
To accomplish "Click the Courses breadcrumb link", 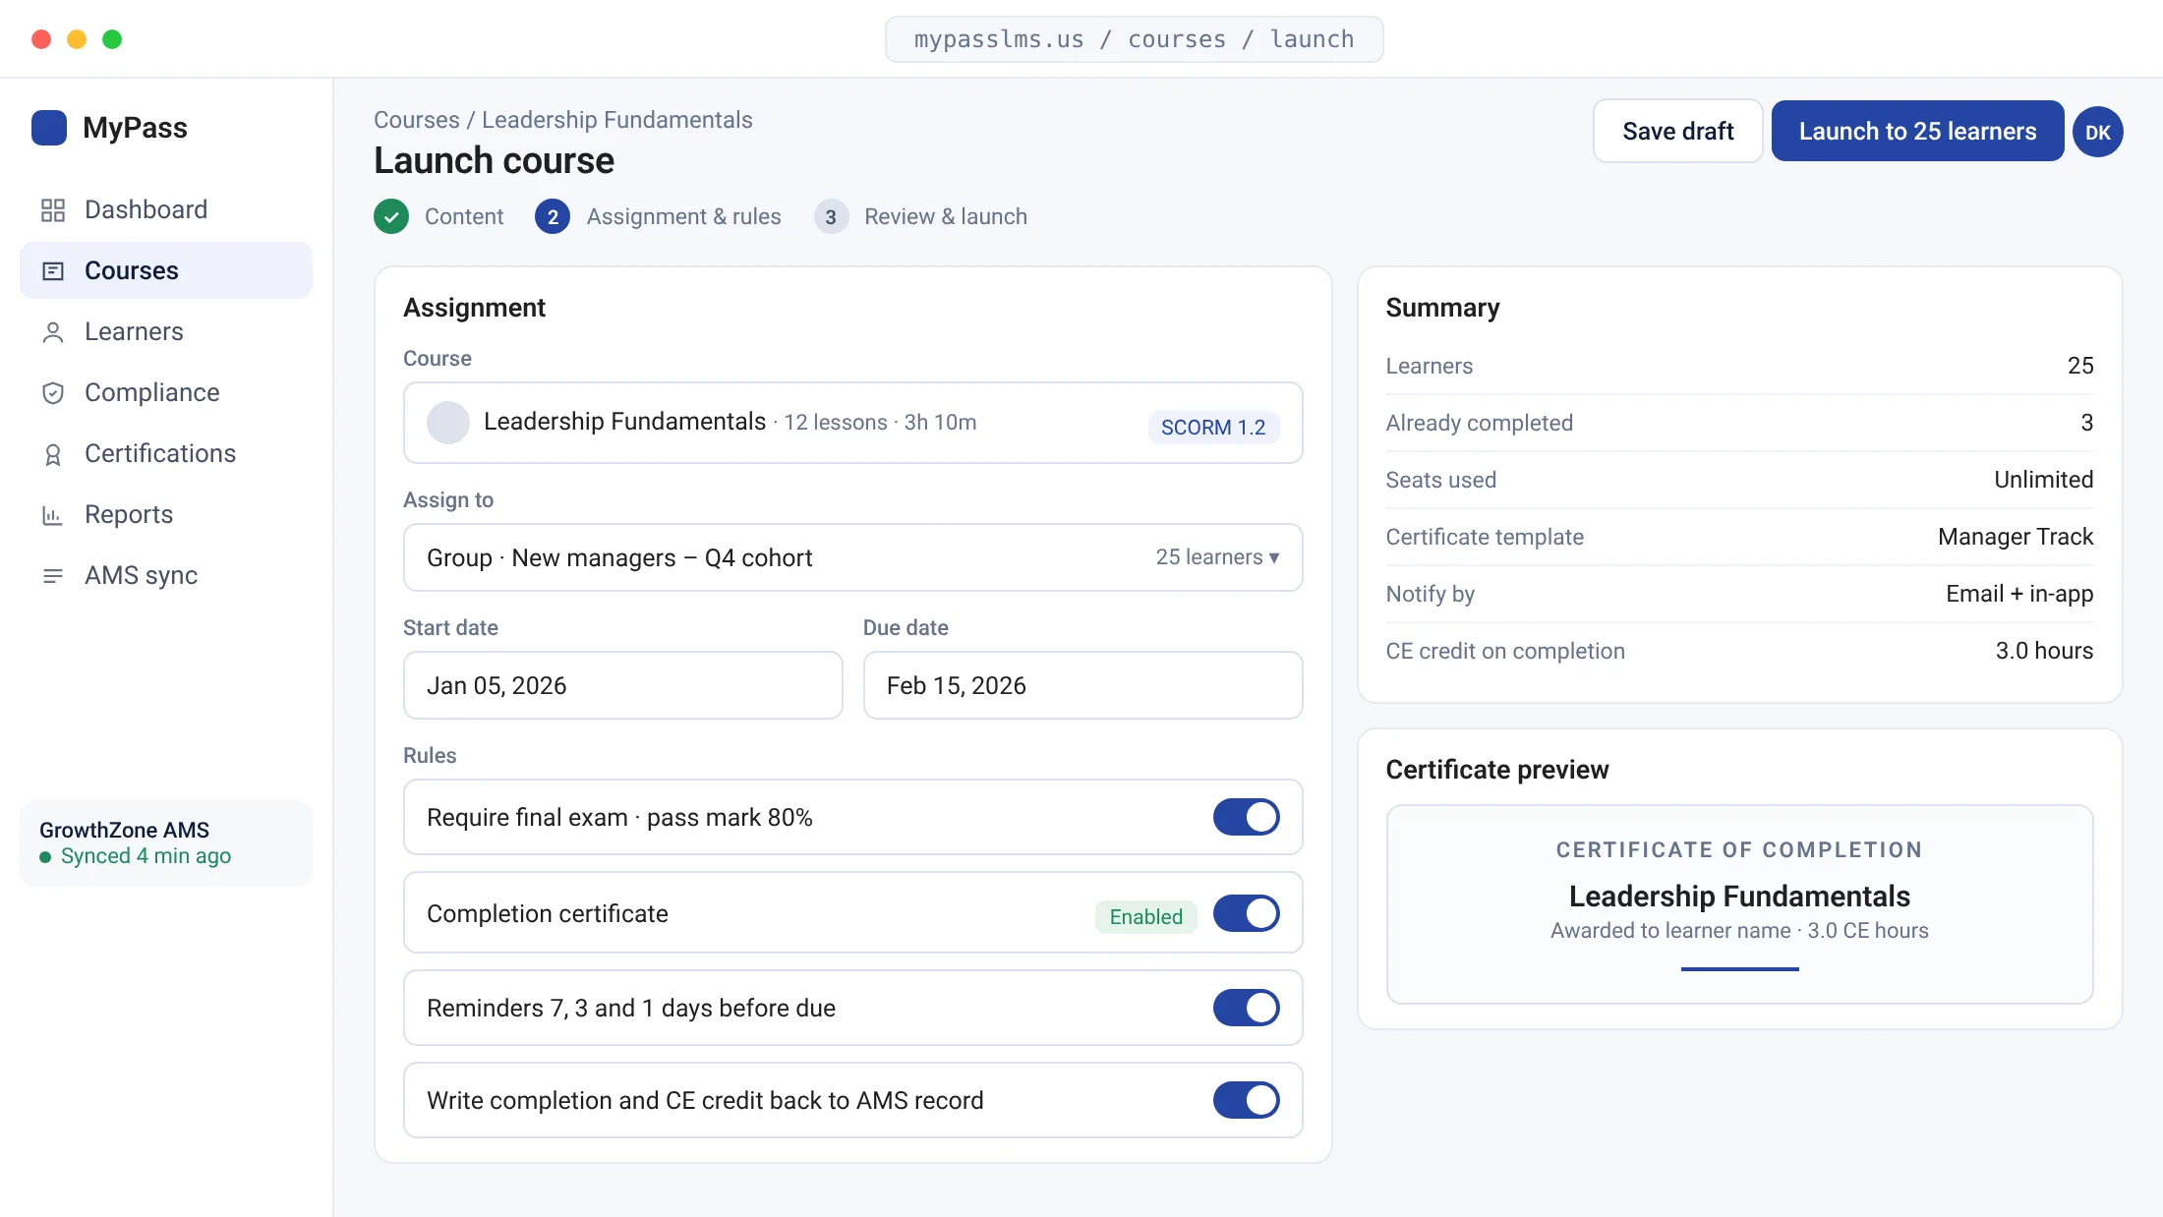I will pos(417,120).
